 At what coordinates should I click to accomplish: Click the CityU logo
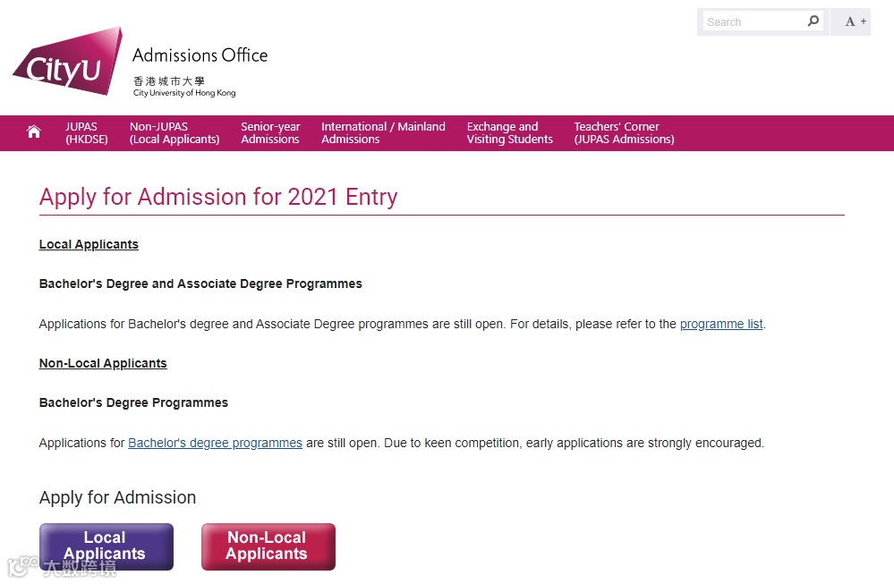coord(67,63)
